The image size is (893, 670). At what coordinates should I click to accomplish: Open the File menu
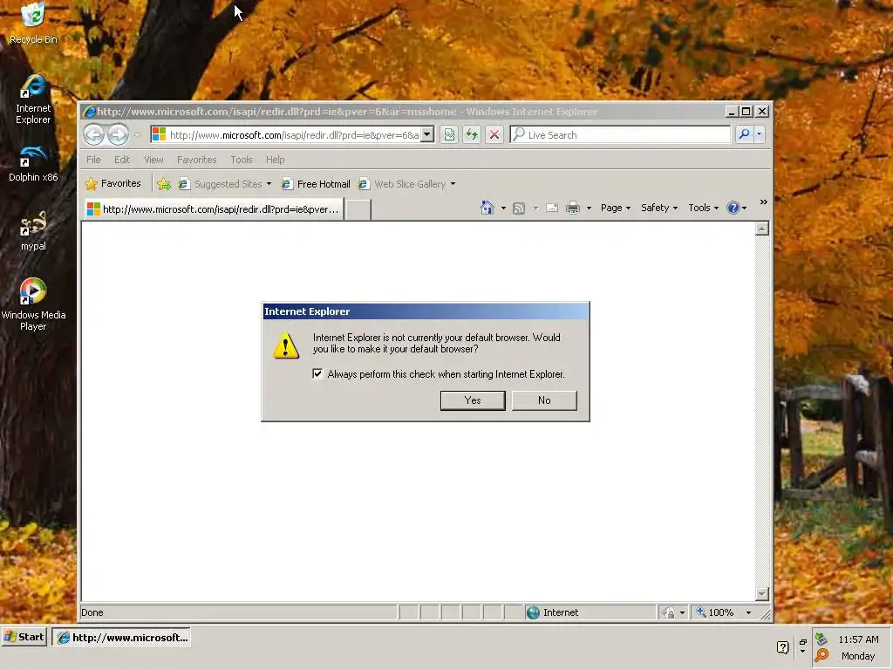[x=93, y=160]
